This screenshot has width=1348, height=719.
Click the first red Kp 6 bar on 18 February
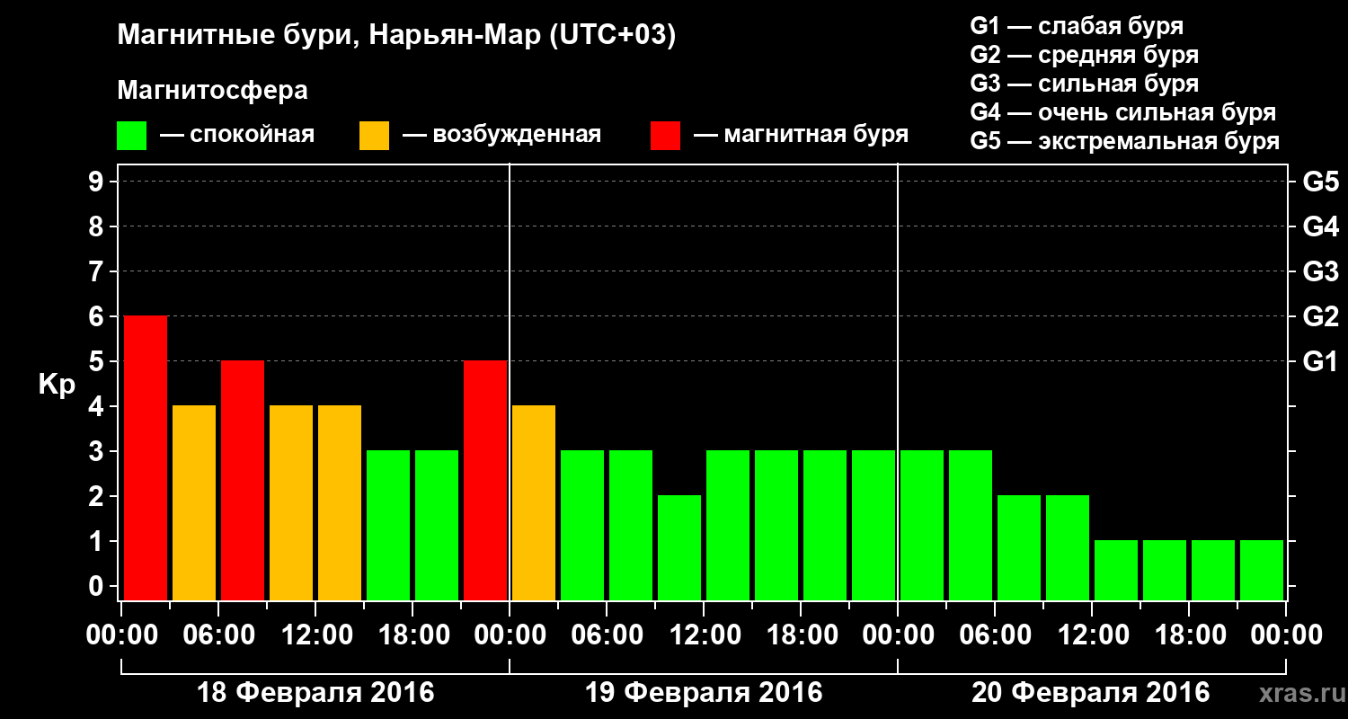(x=146, y=457)
